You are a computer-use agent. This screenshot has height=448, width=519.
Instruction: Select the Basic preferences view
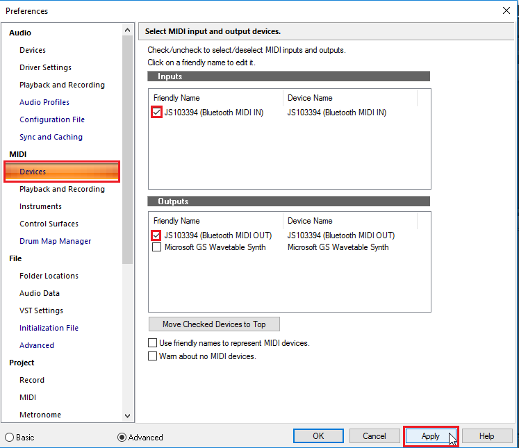[x=10, y=438]
